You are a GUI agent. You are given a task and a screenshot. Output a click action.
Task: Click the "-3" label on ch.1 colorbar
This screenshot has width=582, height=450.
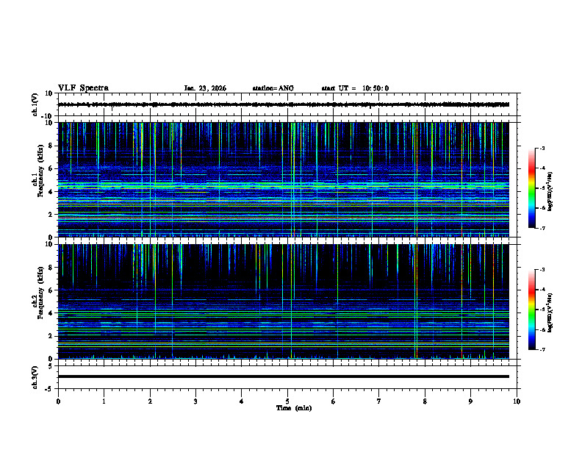pos(542,149)
